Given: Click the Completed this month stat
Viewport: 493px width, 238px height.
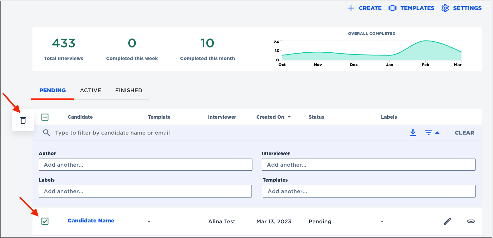Looking at the screenshot, I should (207, 49).
